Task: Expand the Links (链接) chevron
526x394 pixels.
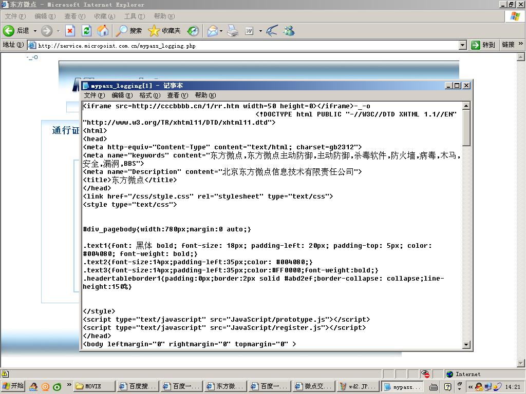Action: (521, 44)
